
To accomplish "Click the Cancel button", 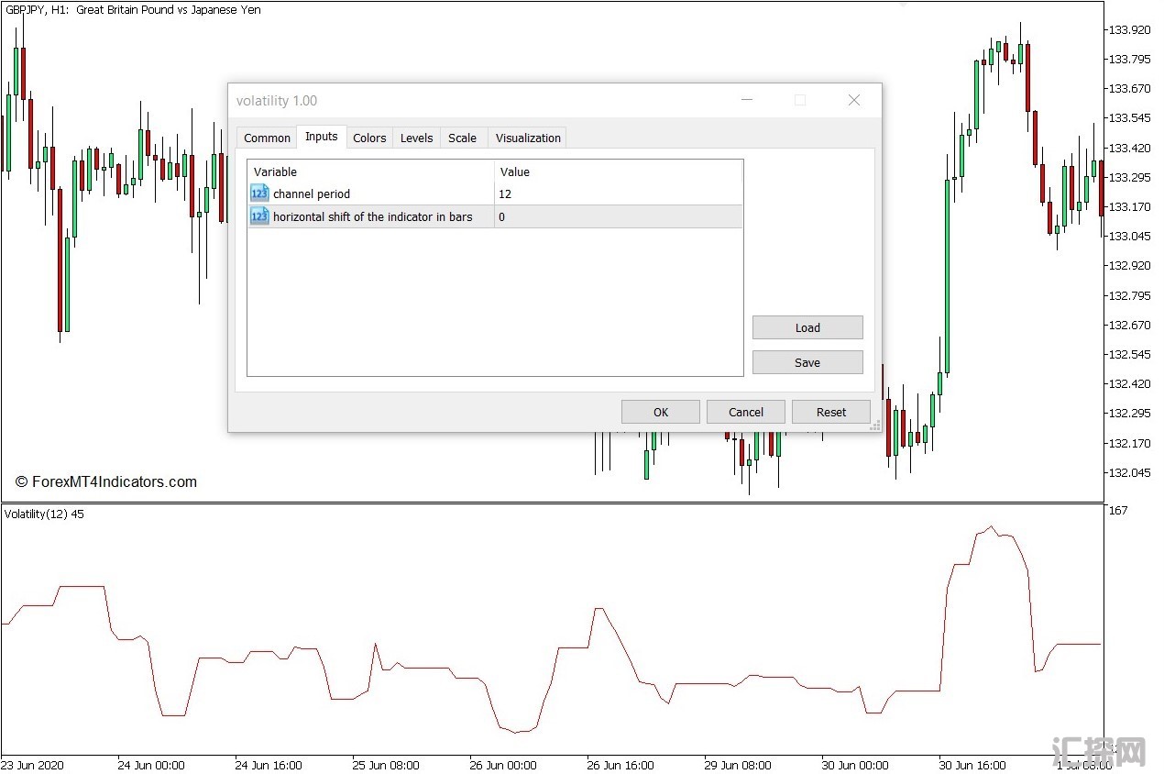I will (x=745, y=412).
